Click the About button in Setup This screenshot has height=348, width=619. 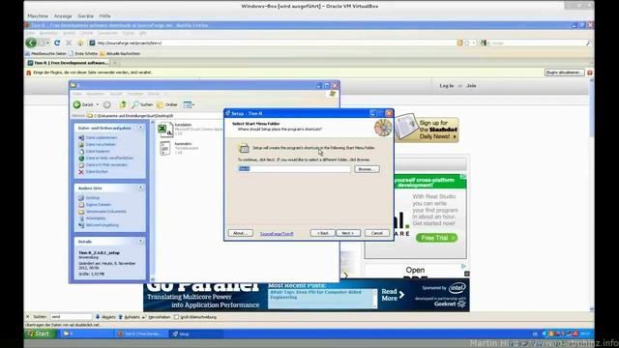tap(241, 233)
